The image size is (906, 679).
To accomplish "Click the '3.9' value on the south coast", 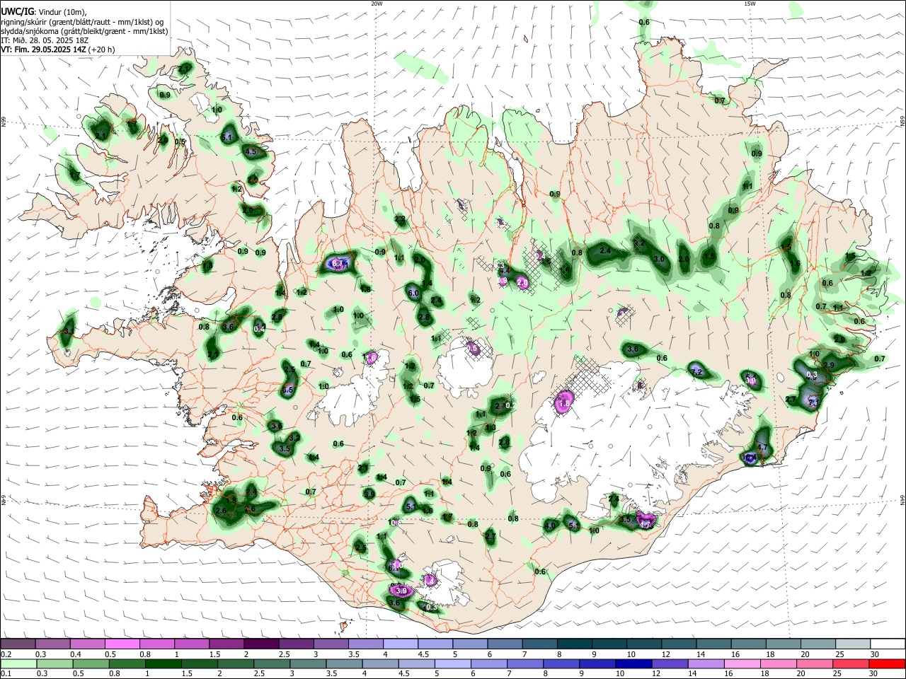I will (x=401, y=591).
